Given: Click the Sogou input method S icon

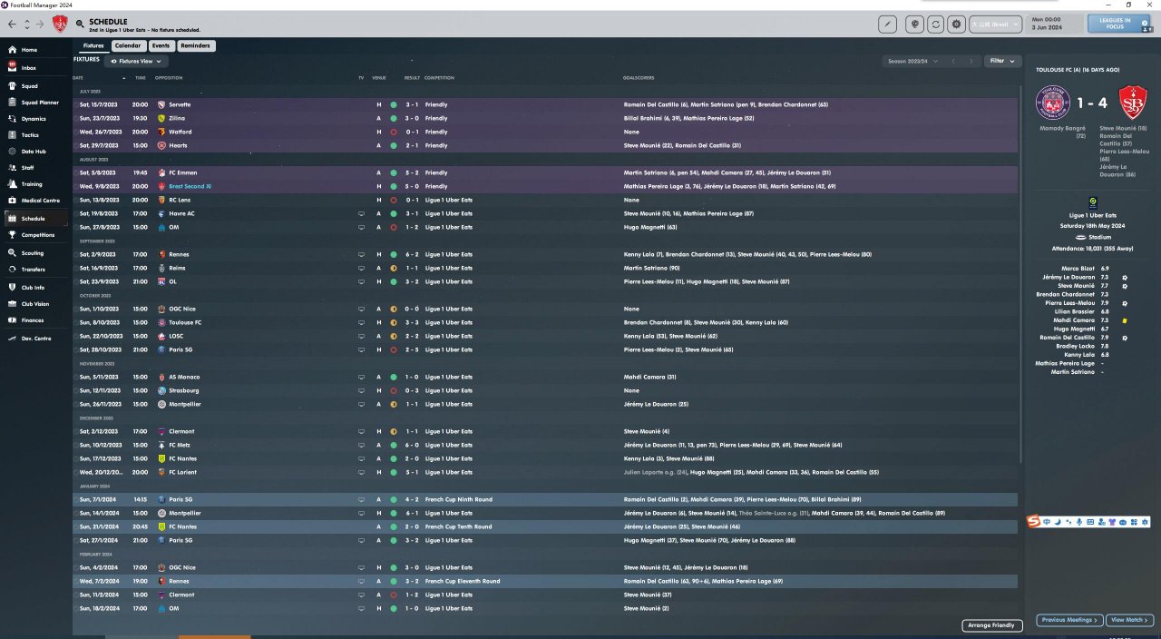Looking at the screenshot, I should point(1033,521).
